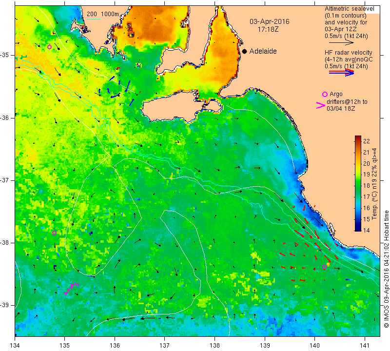This screenshot has width=390, height=351.
Task: Click the 200 1000m depth legend text
Action: coord(103,14)
